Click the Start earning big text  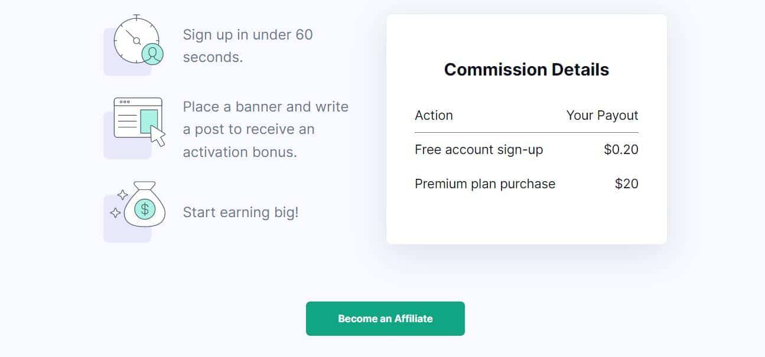coord(240,212)
